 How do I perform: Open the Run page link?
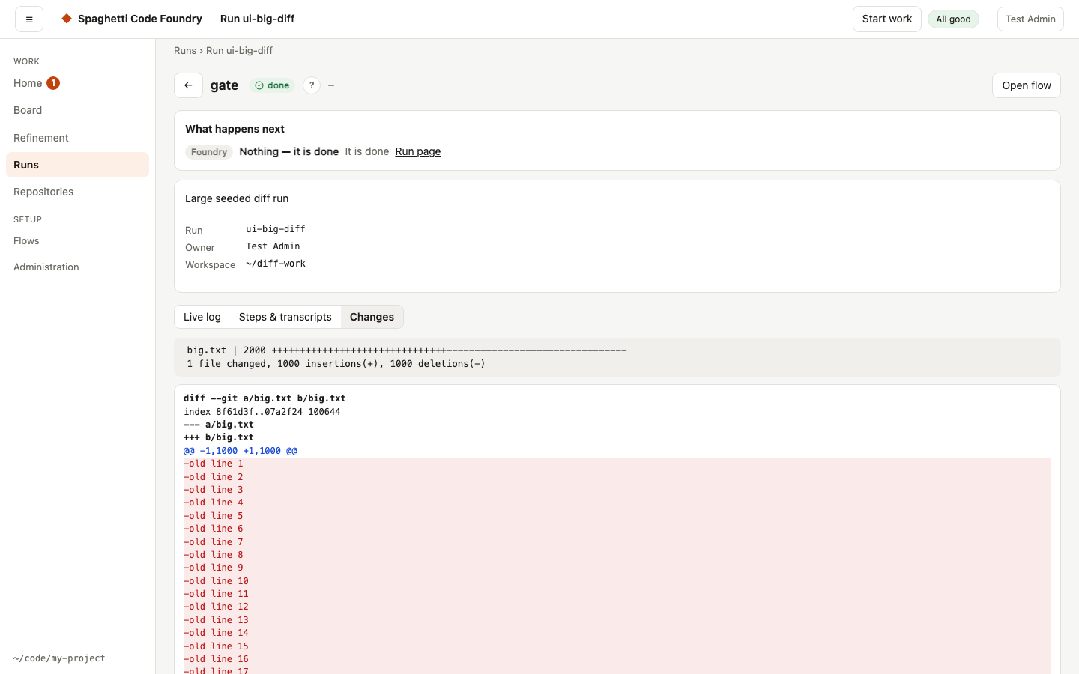(x=418, y=151)
